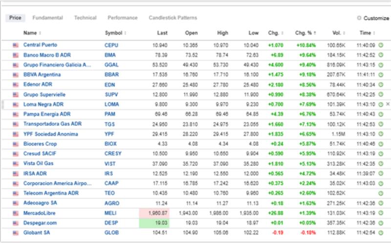Click the red highlighted MELI last price cell
Image resolution: width=391 pixels, height=243 pixels.
(x=154, y=213)
